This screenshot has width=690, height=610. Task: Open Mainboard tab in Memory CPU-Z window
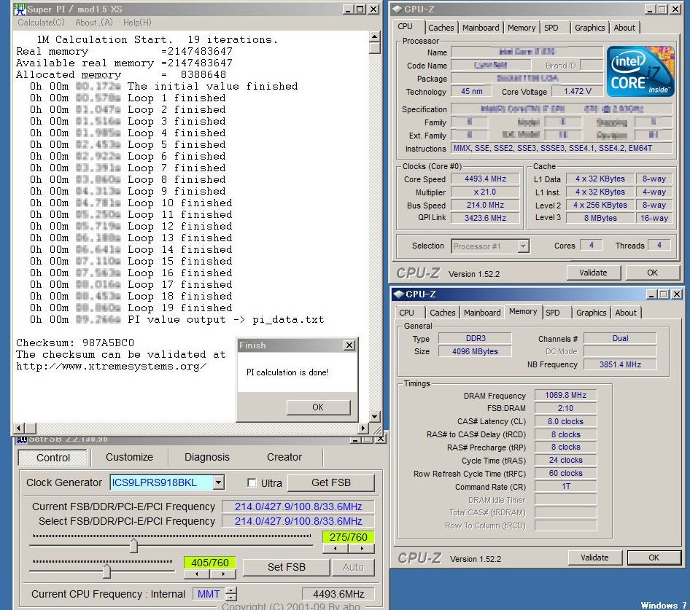pos(482,313)
